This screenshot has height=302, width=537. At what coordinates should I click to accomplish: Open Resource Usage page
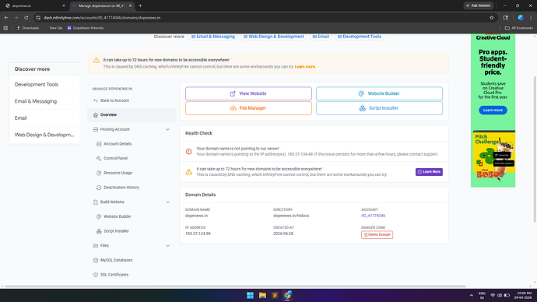(118, 173)
